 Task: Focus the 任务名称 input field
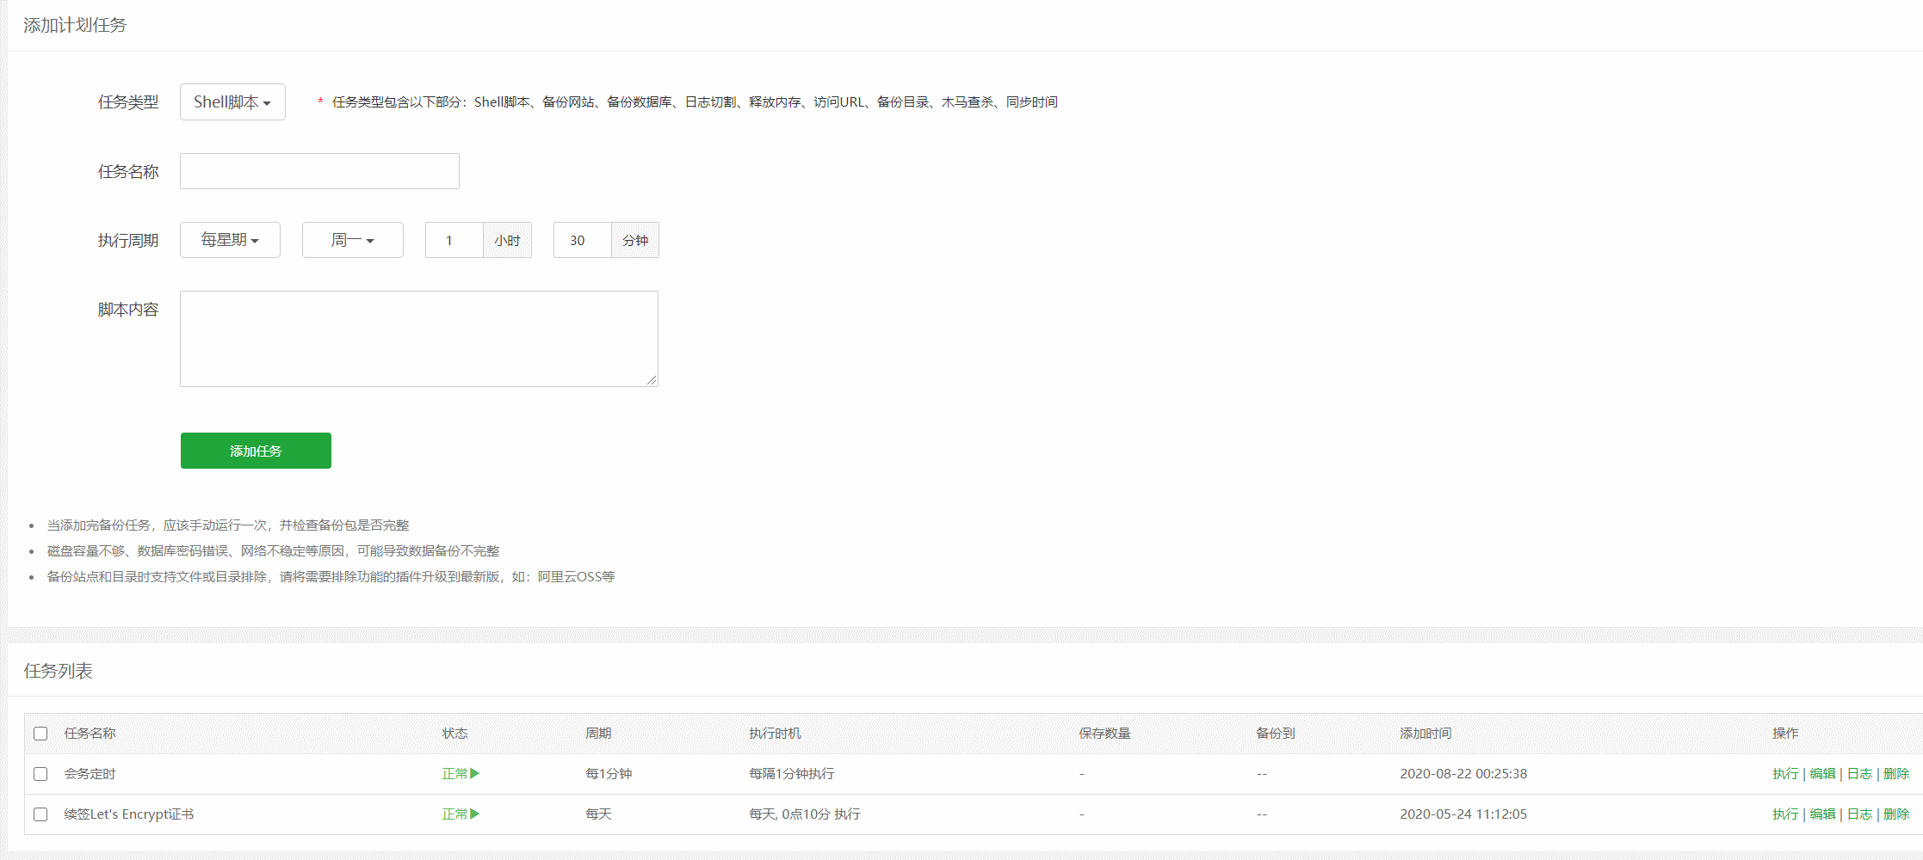click(319, 171)
